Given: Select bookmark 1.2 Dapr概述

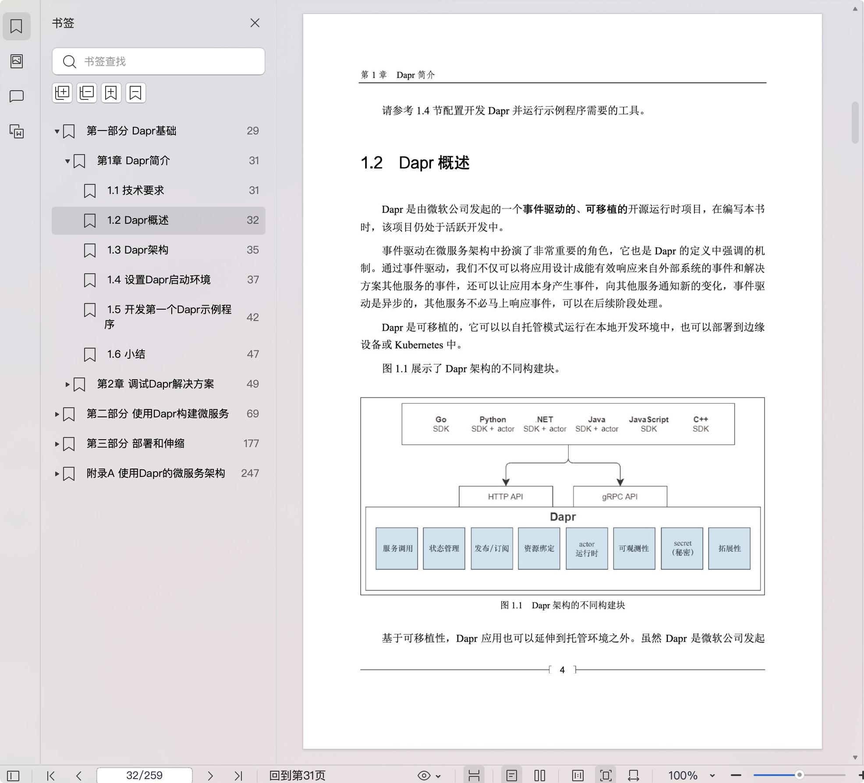Looking at the screenshot, I should coord(158,220).
